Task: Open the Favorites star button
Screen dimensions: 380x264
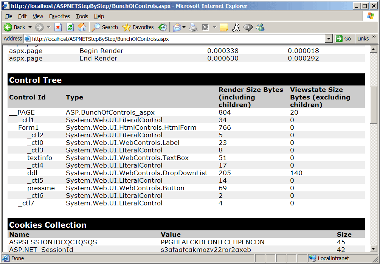Action: pyautogui.click(x=138, y=27)
